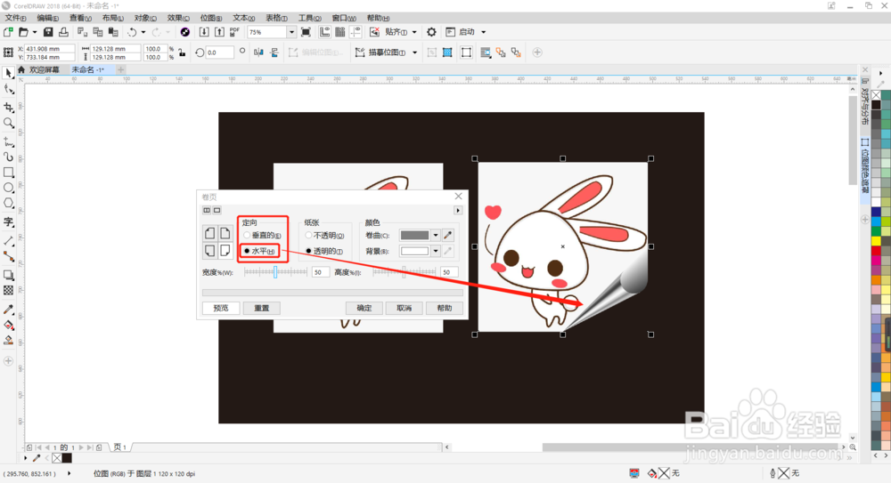Select the Color Eyedropper tool in toolbox
Image resolution: width=891 pixels, height=483 pixels.
click(x=9, y=310)
